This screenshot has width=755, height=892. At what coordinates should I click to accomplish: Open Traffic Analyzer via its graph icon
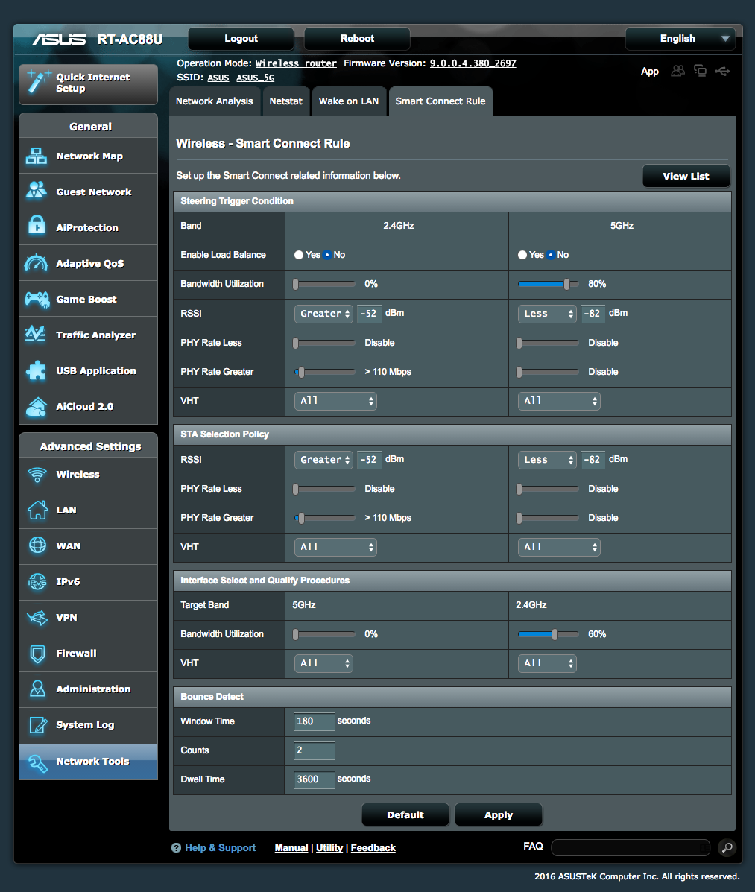coord(36,335)
